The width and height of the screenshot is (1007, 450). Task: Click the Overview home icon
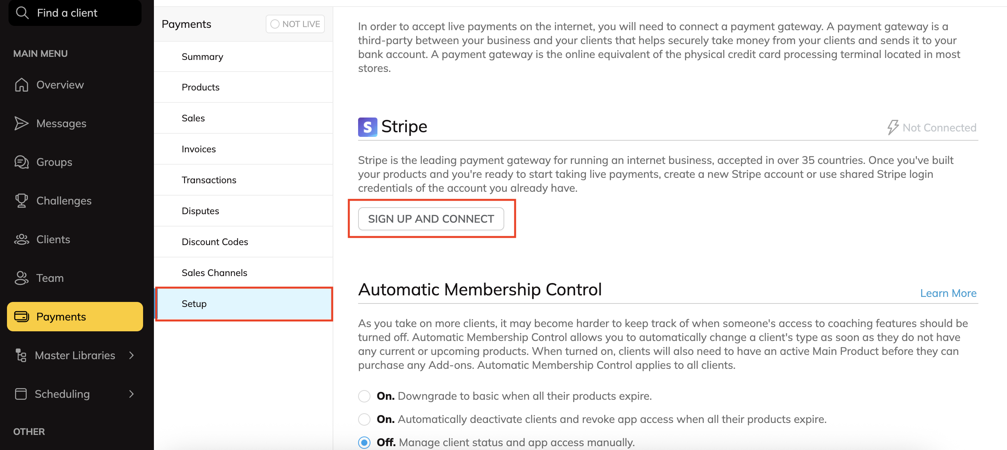[22, 85]
